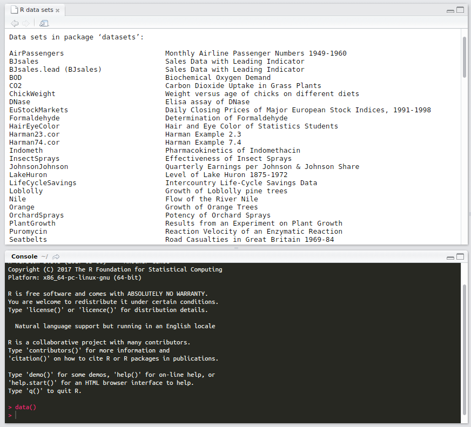Click the BJsales.lead (BJsales) entry
Viewport: 471px width, 427px height.
pyautogui.click(x=55, y=69)
